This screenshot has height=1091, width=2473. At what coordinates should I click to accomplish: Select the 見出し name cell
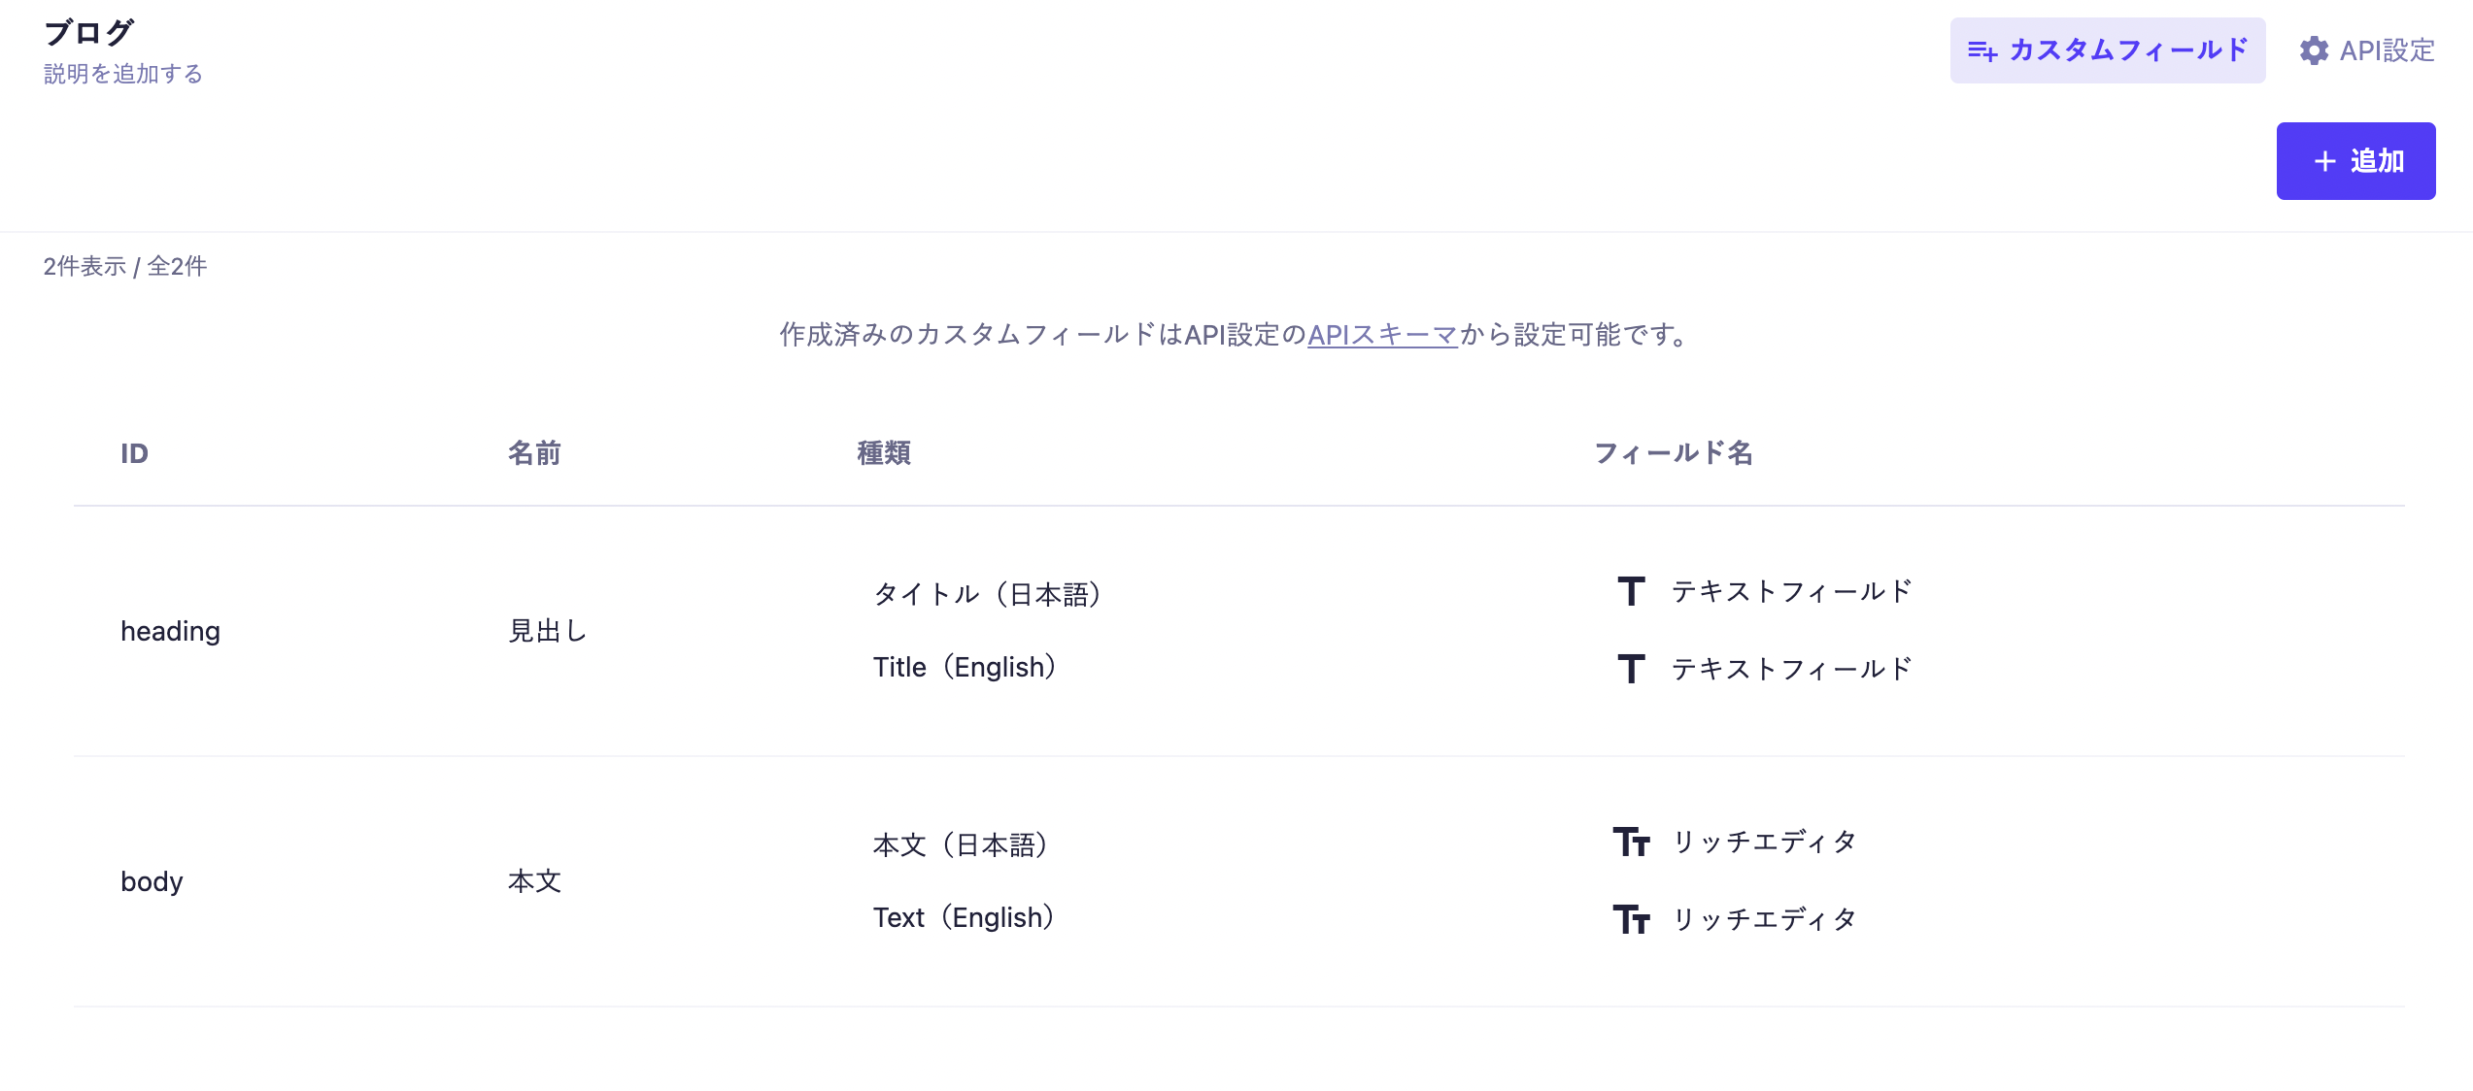tap(548, 631)
